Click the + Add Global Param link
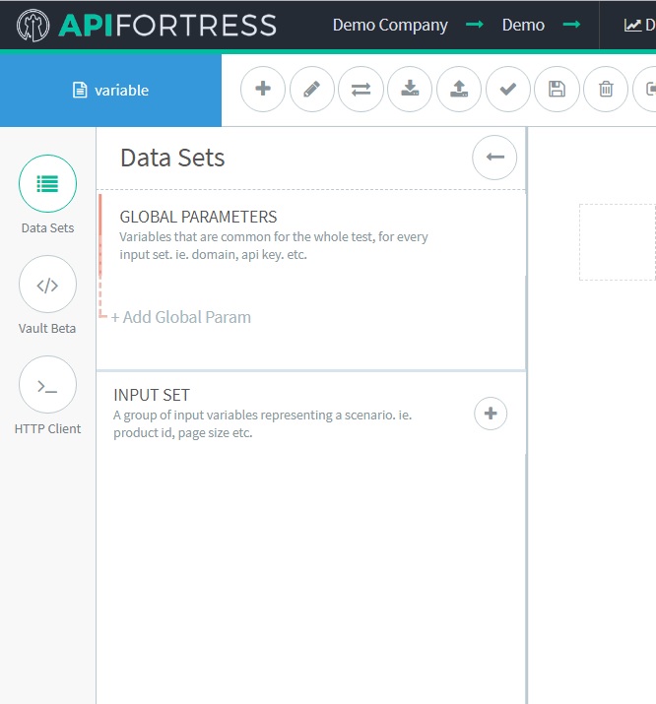656x704 pixels. tap(181, 317)
